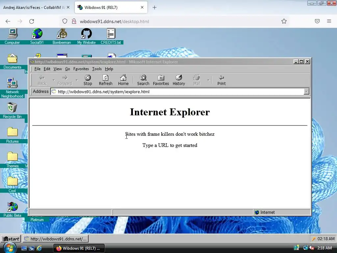Open the History toolbar button

pos(179,80)
